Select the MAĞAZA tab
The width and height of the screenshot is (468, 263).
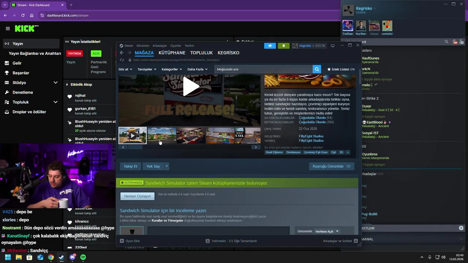(x=144, y=53)
